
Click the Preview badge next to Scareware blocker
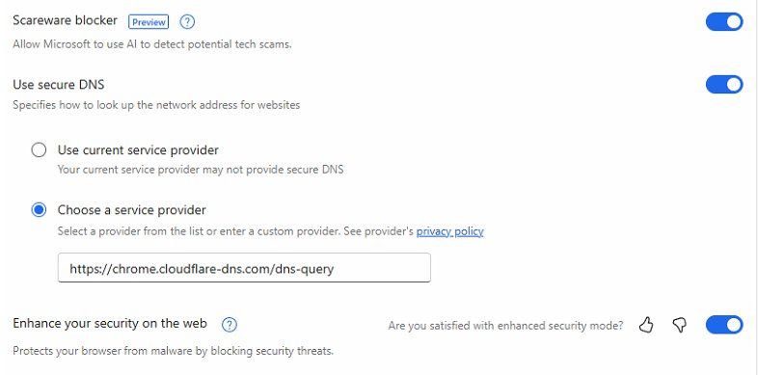[149, 22]
